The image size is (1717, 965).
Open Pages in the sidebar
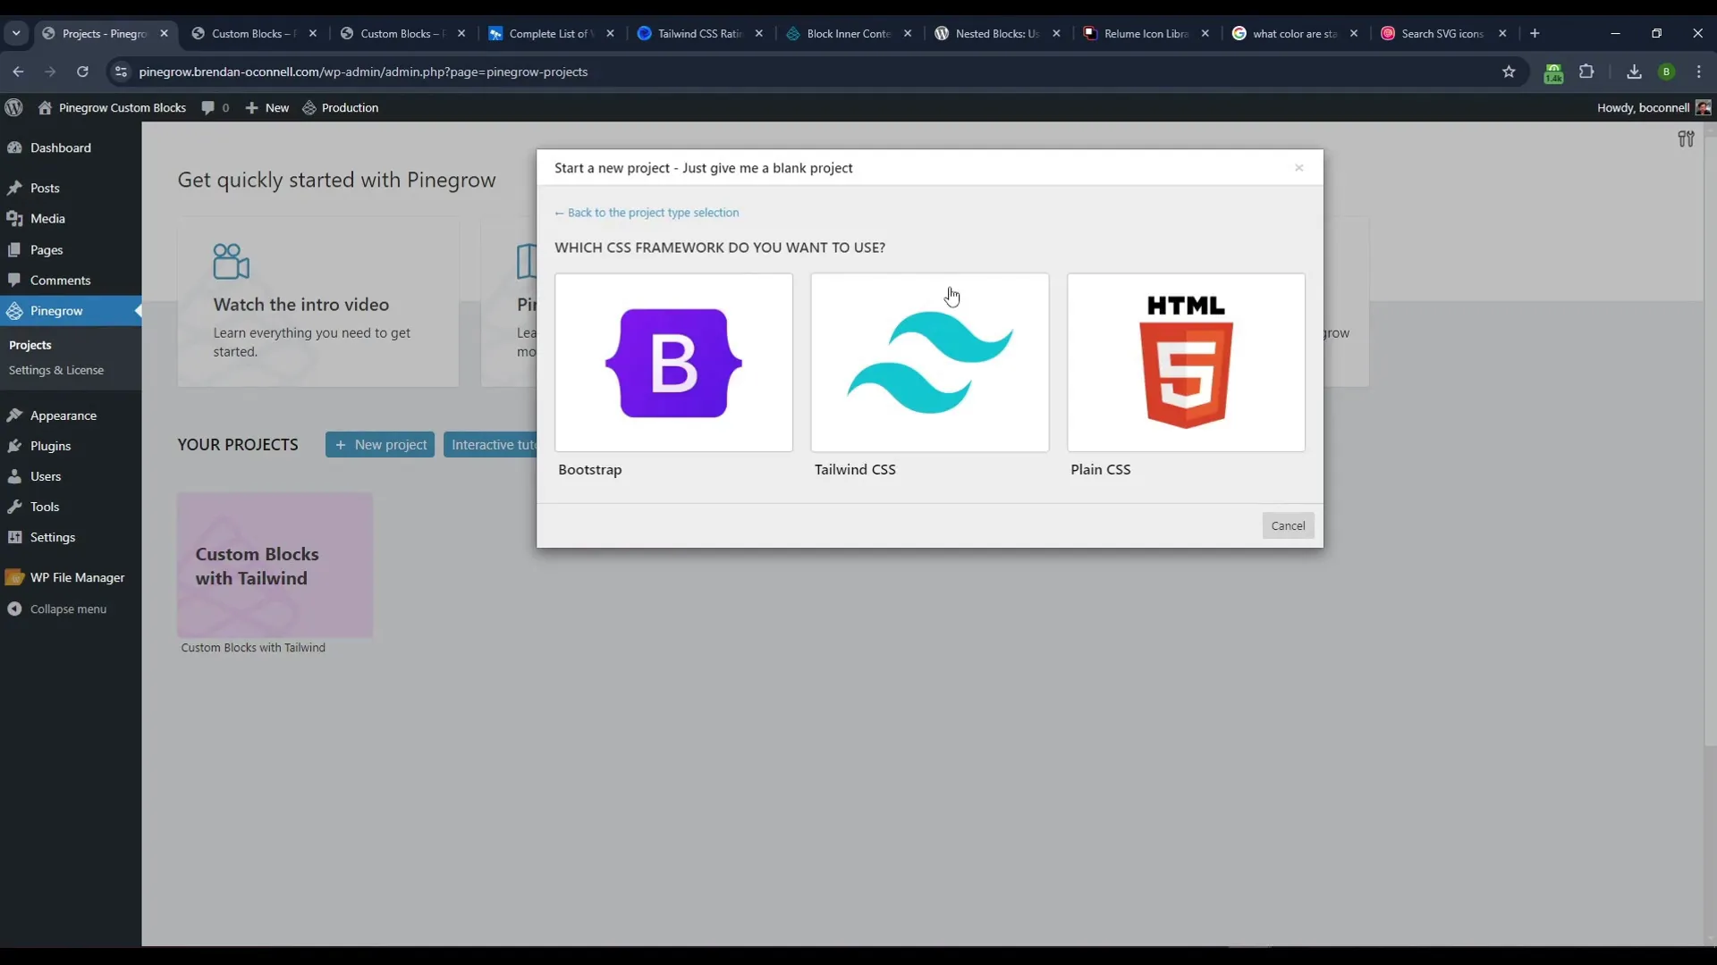click(x=71, y=249)
